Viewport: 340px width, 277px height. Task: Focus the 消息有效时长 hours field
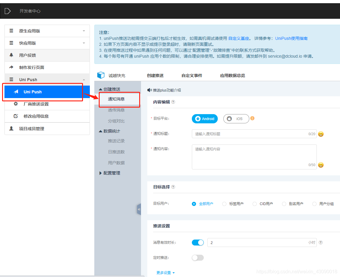(x=262, y=243)
